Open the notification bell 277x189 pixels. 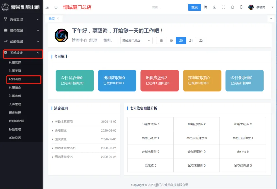232,7
